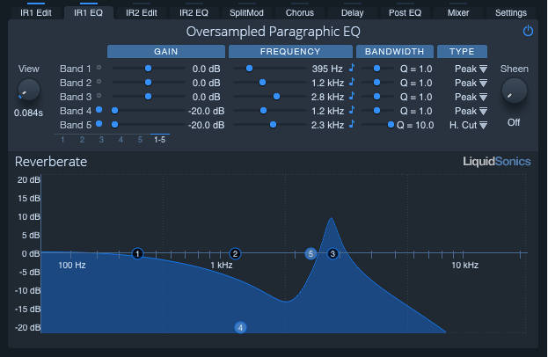The width and height of the screenshot is (548, 357).
Task: Click Band 1 frequency slider handle
Action: (x=249, y=68)
